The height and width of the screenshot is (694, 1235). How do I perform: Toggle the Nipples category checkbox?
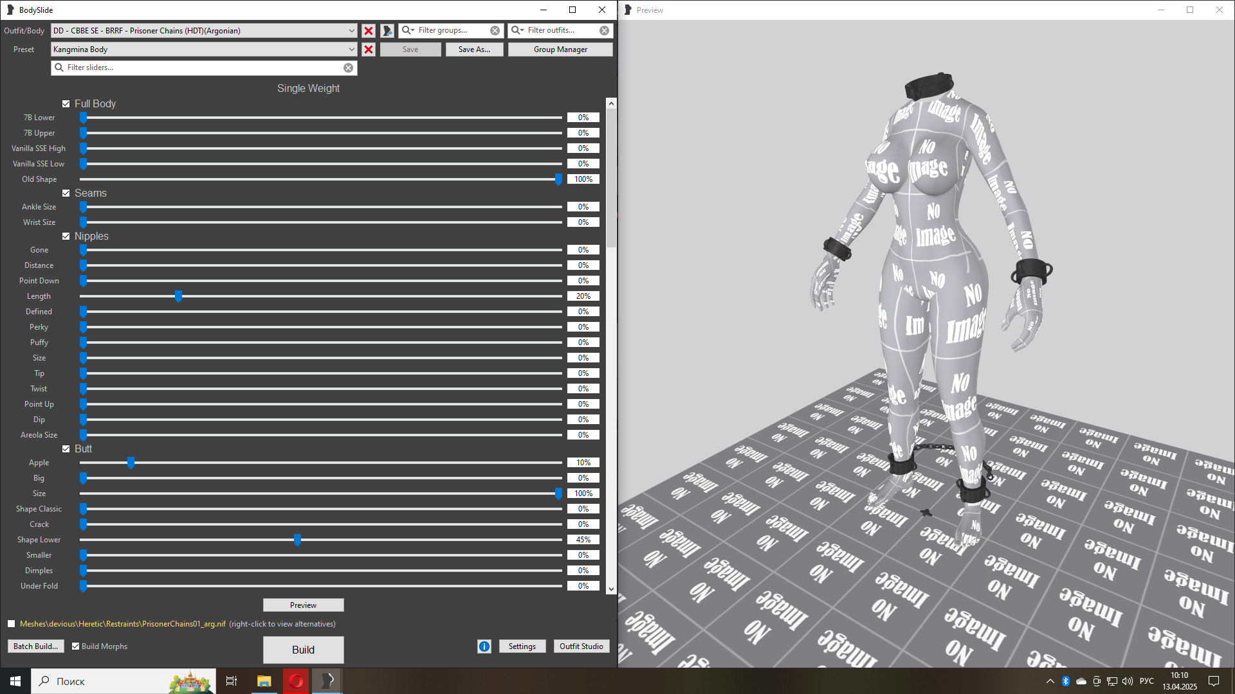(x=66, y=236)
